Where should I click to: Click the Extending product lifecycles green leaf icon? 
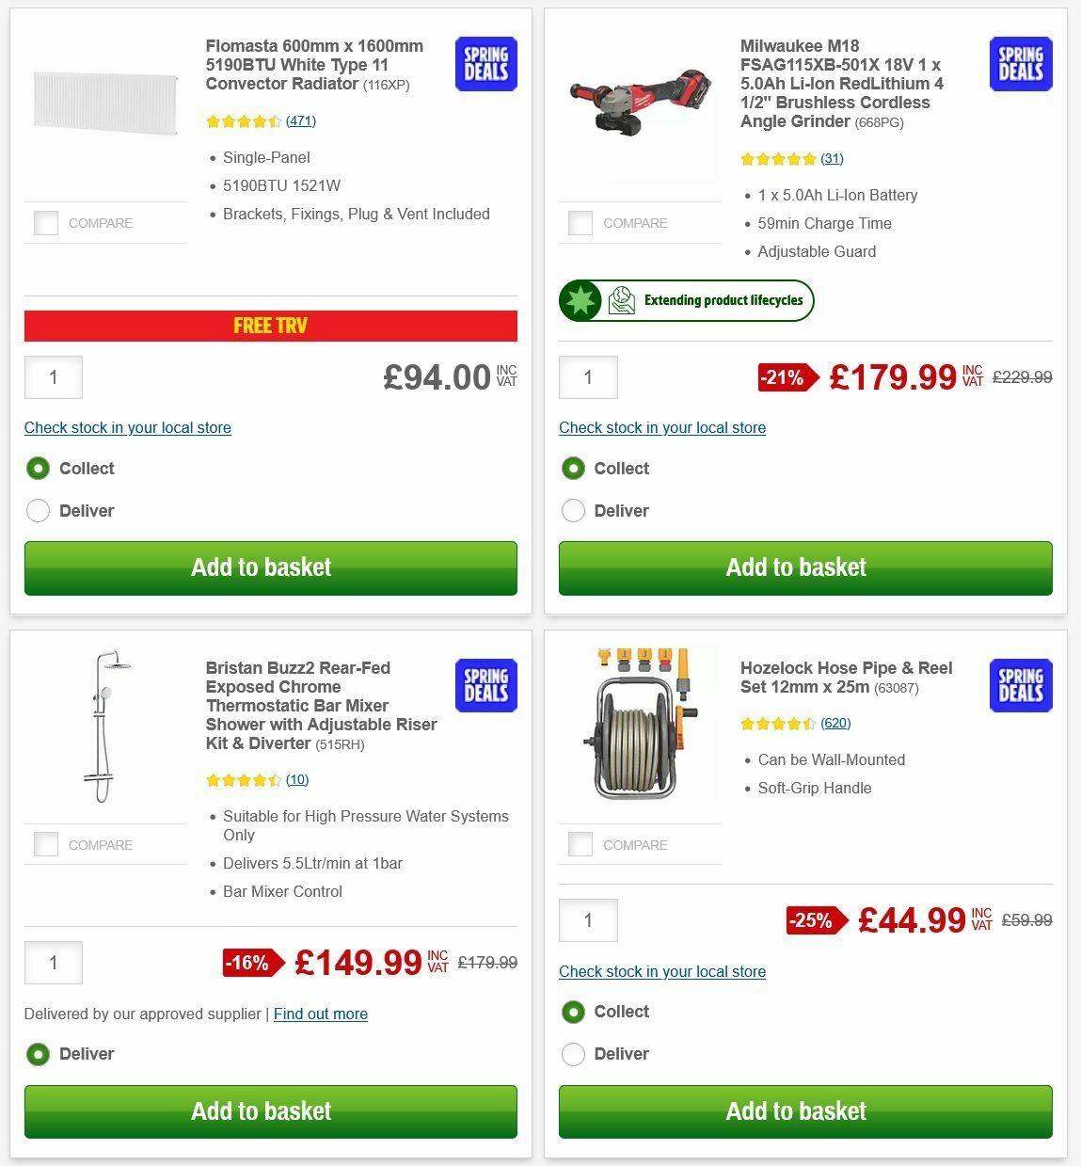coord(581,300)
